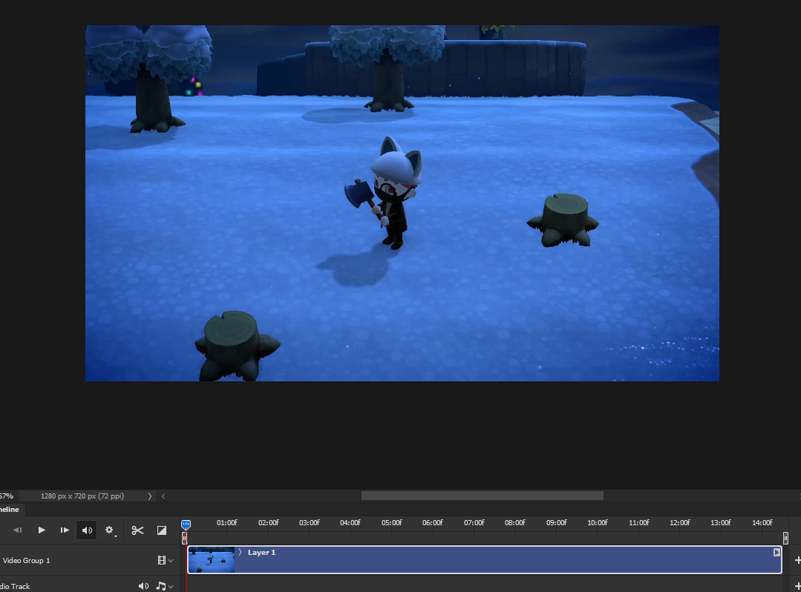This screenshot has height=592, width=801.
Task: Select the Video Group 1 track label
Action: (26, 560)
